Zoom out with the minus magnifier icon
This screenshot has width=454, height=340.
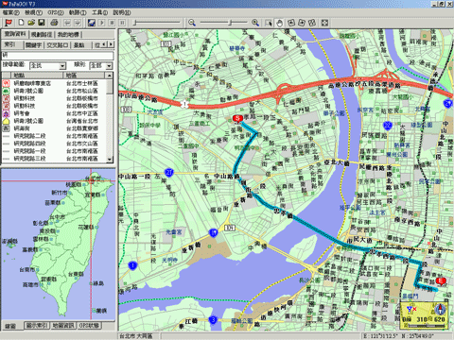coord(192,23)
